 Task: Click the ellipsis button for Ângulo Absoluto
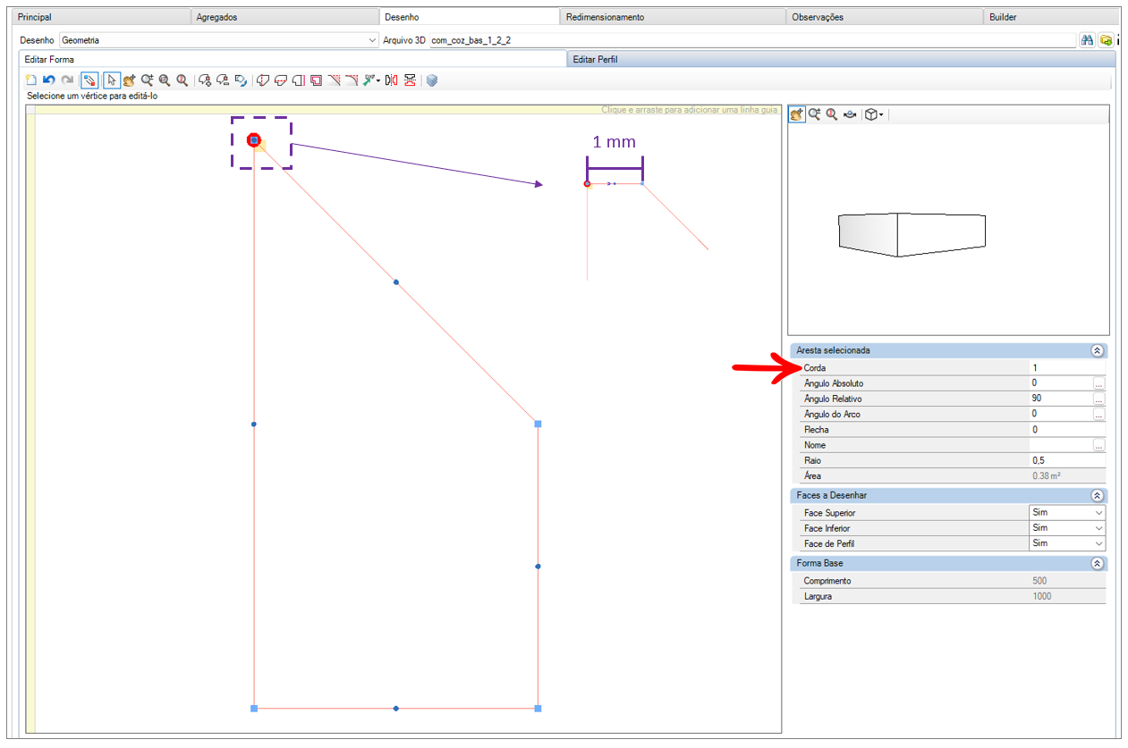tap(1098, 383)
